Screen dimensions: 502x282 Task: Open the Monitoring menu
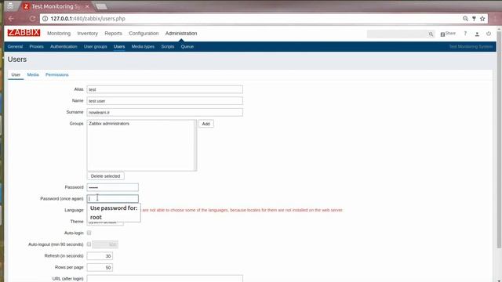(59, 33)
